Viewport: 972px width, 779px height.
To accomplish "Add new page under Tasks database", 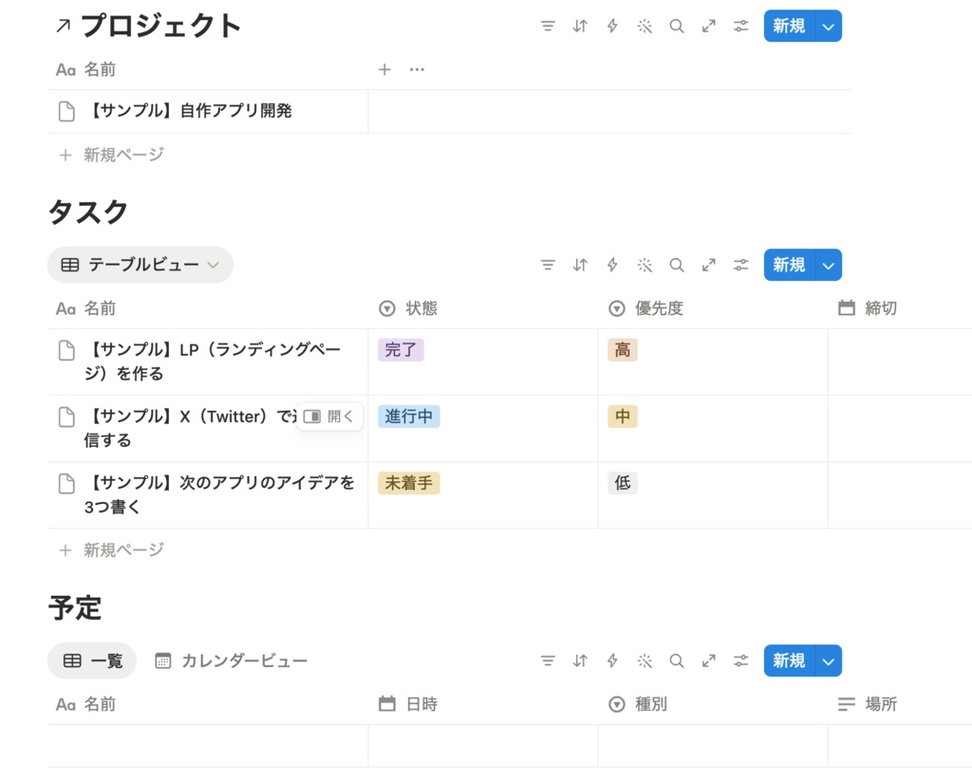I will pos(112,550).
